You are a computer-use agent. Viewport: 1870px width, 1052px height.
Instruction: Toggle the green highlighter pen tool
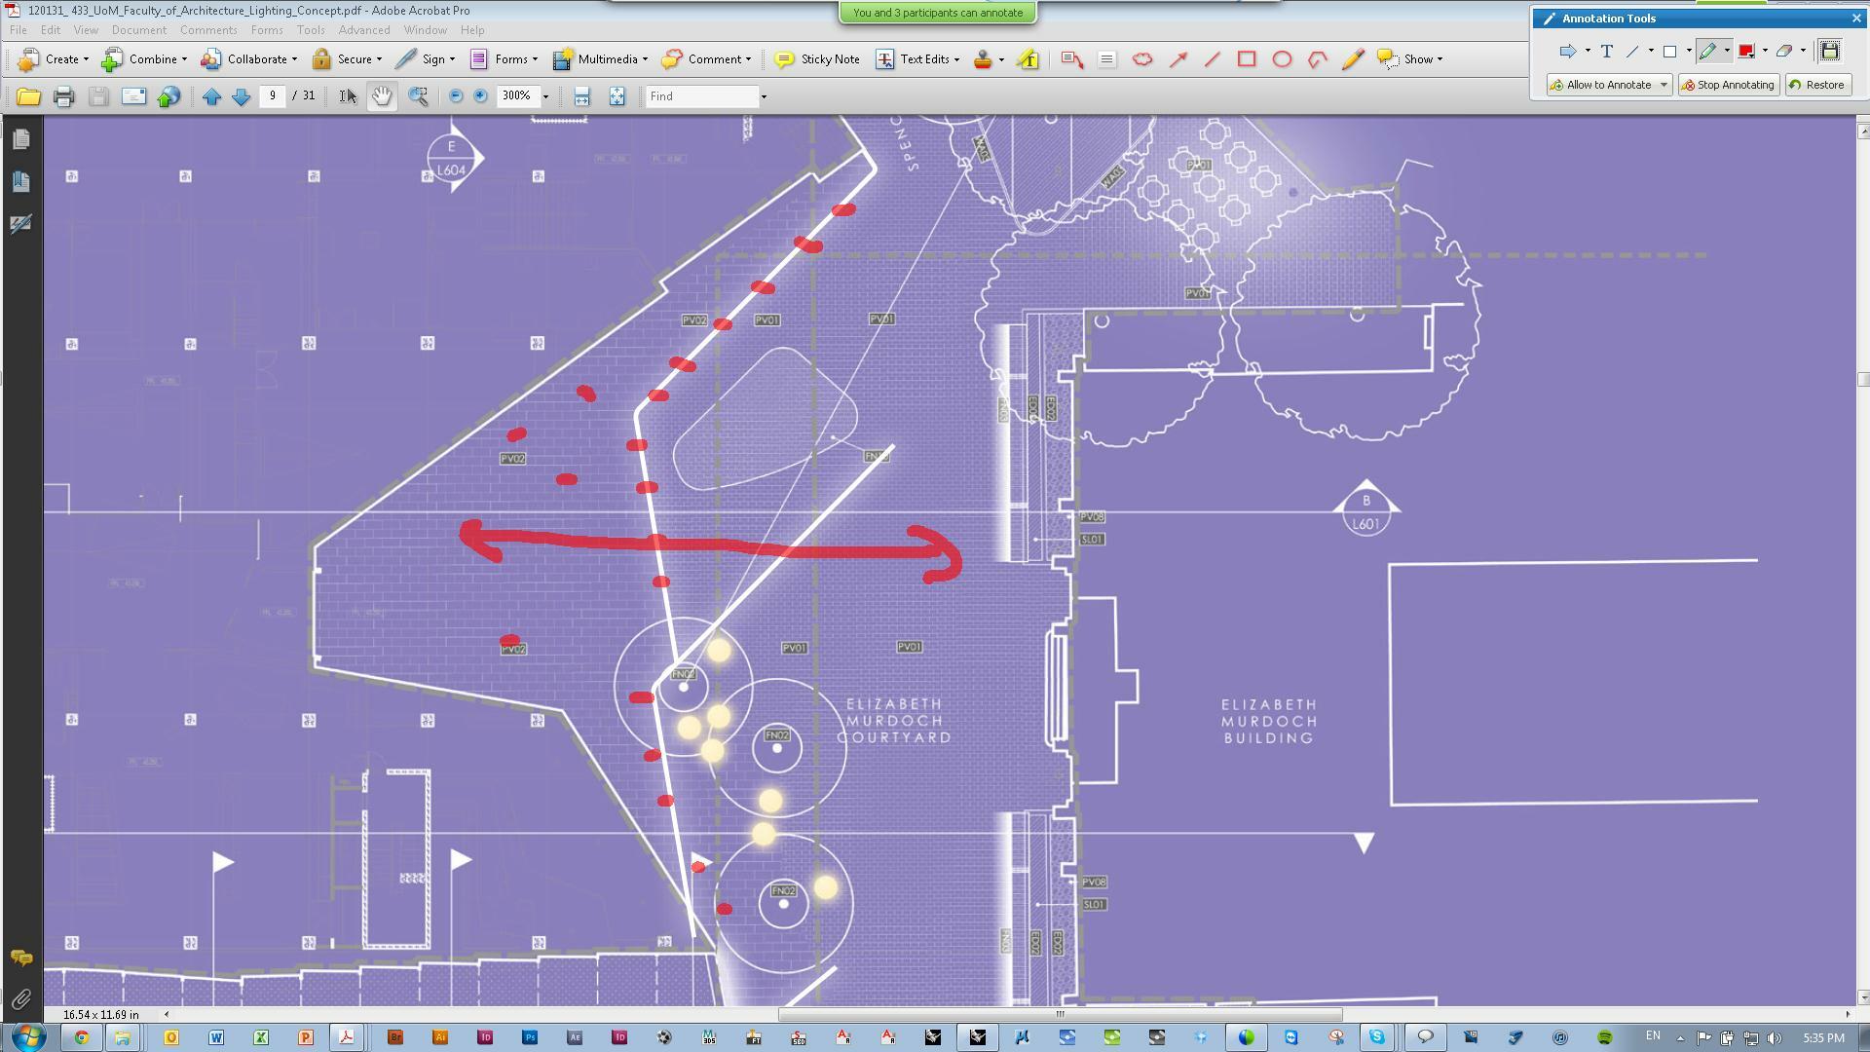1707,51
